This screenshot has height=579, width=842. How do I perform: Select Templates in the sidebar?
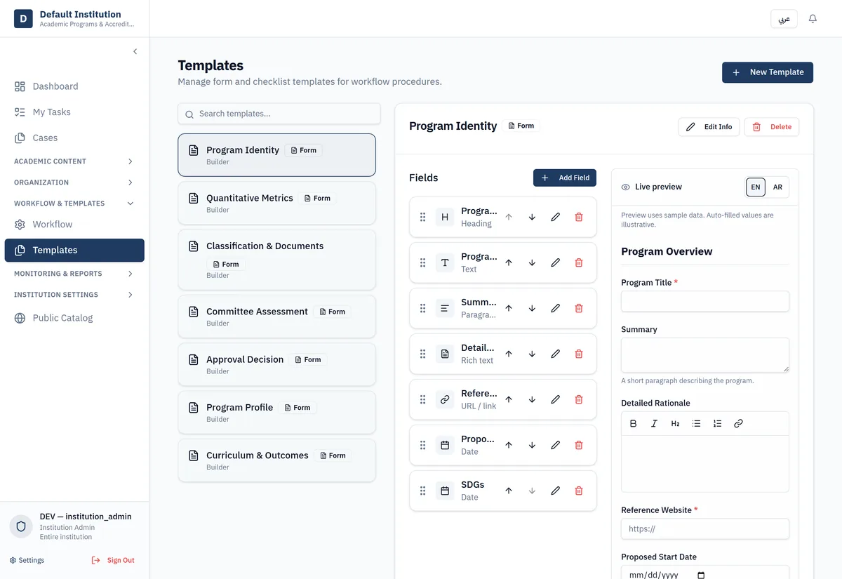tap(74, 250)
